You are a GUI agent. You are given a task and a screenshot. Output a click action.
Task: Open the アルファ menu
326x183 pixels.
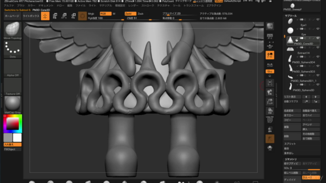pyautogui.click(x=9, y=6)
